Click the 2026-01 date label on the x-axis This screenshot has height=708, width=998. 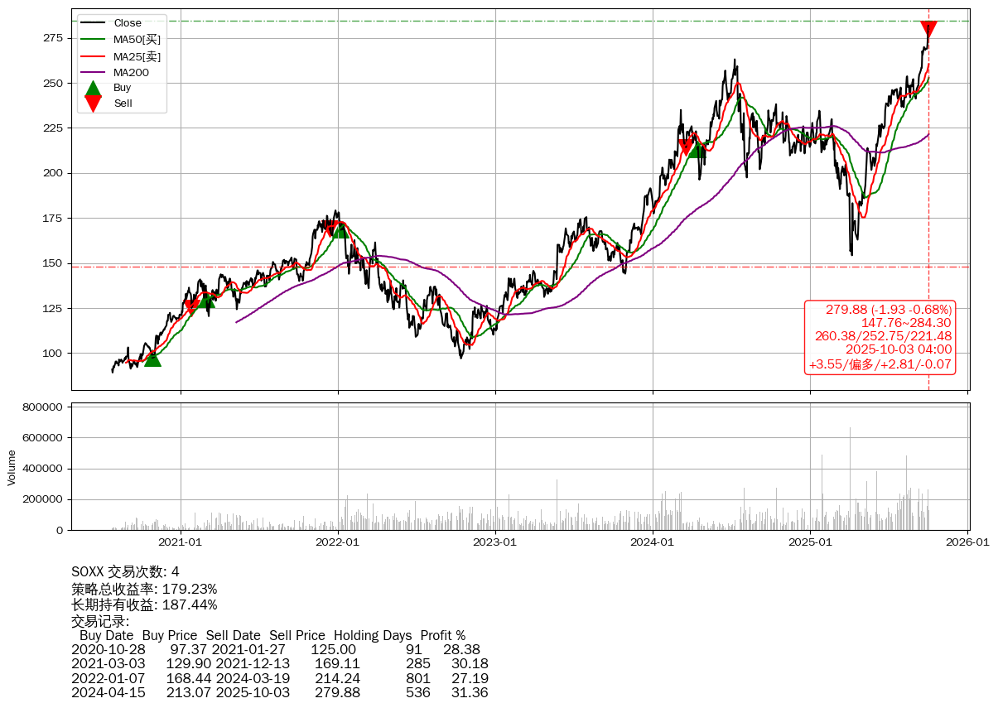[x=967, y=542]
